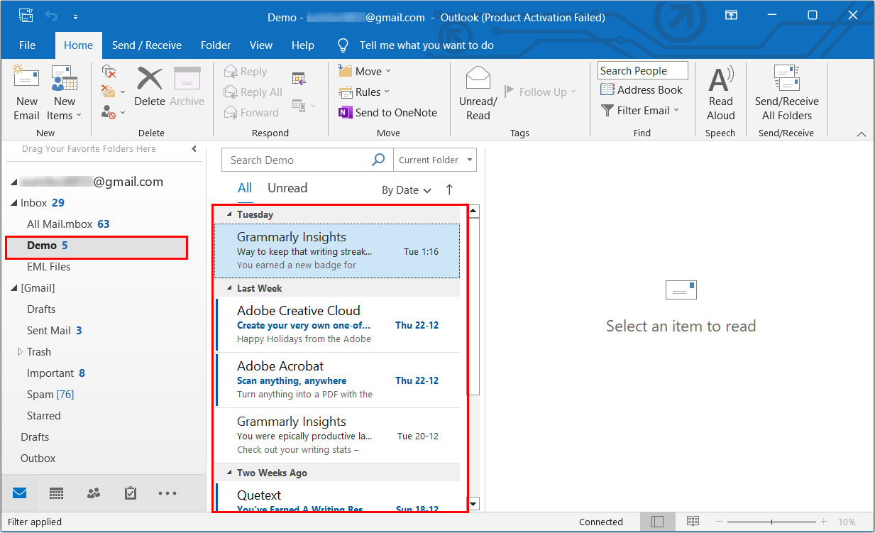The height and width of the screenshot is (533, 875).
Task: Click the Search Demo box
Action: [x=298, y=160]
